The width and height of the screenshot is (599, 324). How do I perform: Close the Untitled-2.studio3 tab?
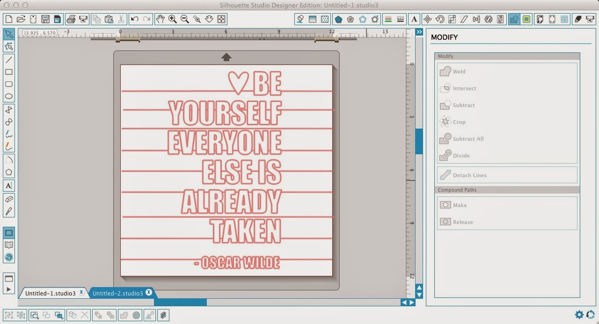point(149,293)
